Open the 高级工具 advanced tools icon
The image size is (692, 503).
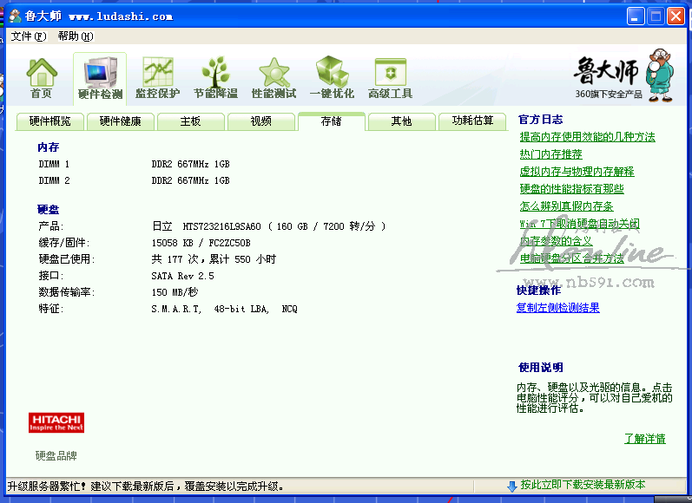pos(390,78)
